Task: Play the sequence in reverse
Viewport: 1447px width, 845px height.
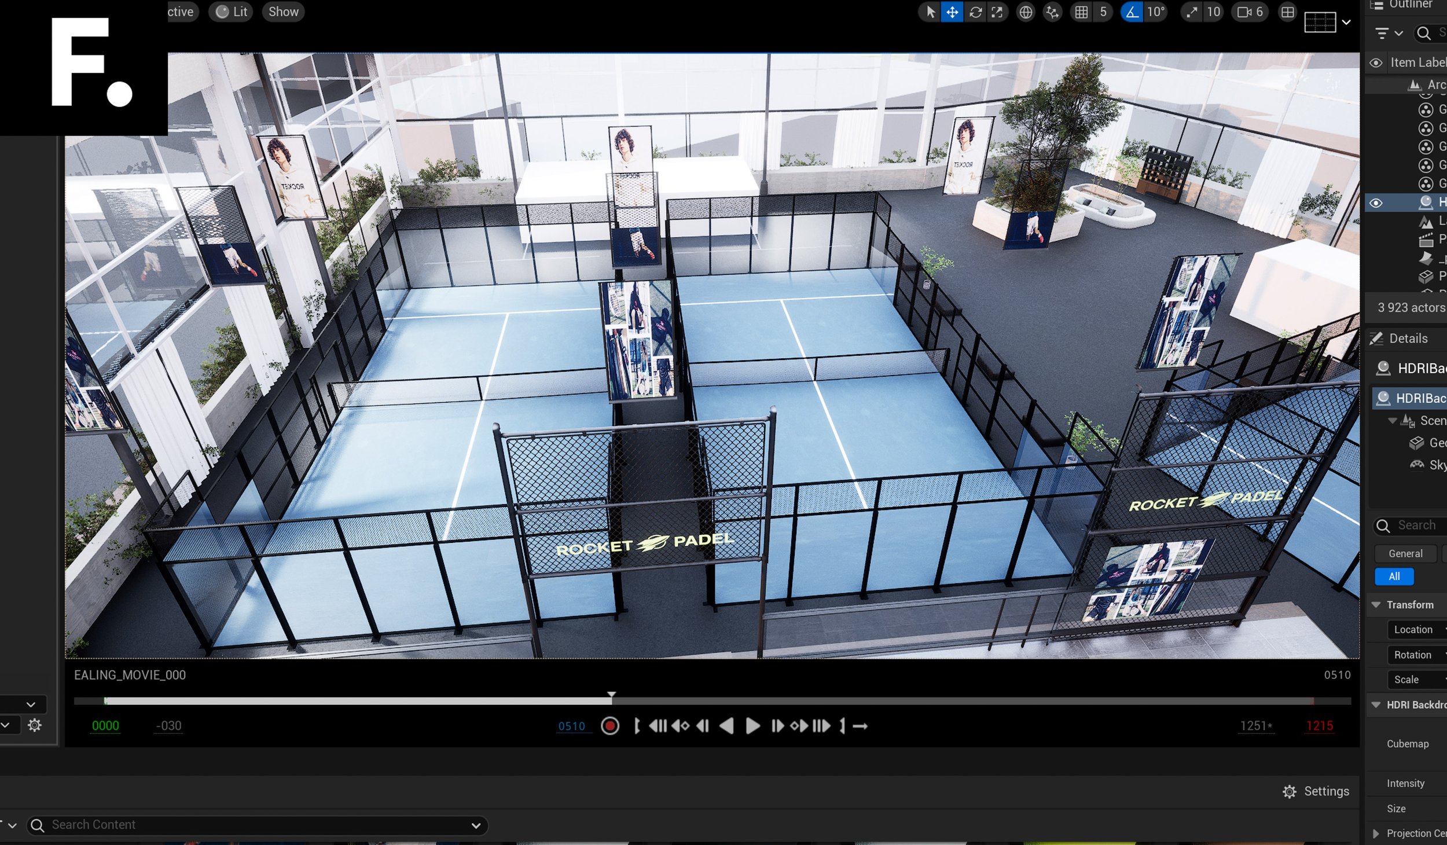Action: point(726,726)
